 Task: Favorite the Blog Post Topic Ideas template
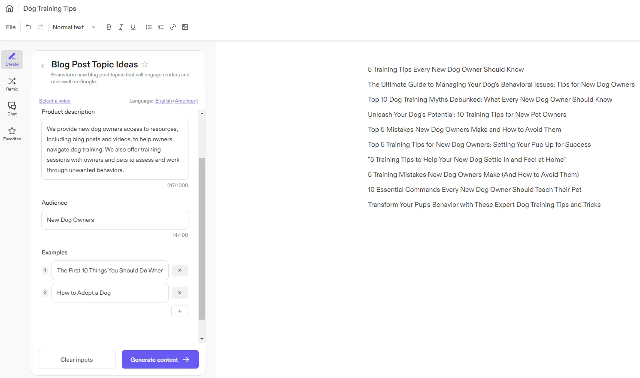[145, 64]
